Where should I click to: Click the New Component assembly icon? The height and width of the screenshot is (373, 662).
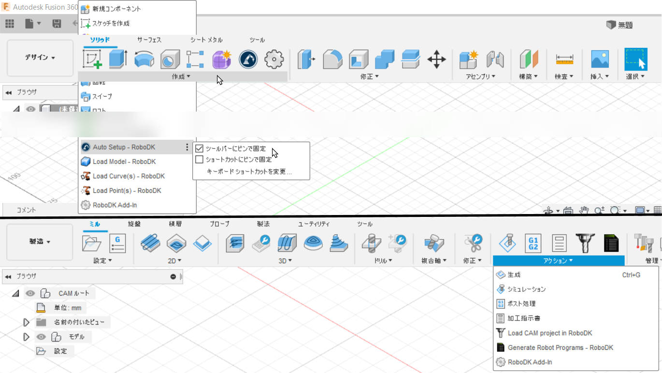click(468, 59)
